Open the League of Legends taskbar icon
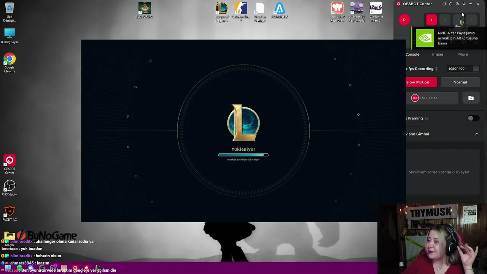The image size is (487, 274). point(98,268)
